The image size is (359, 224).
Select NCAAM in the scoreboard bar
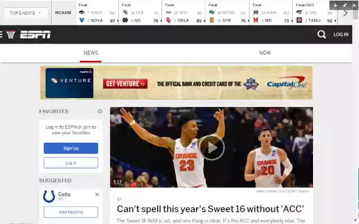click(63, 13)
